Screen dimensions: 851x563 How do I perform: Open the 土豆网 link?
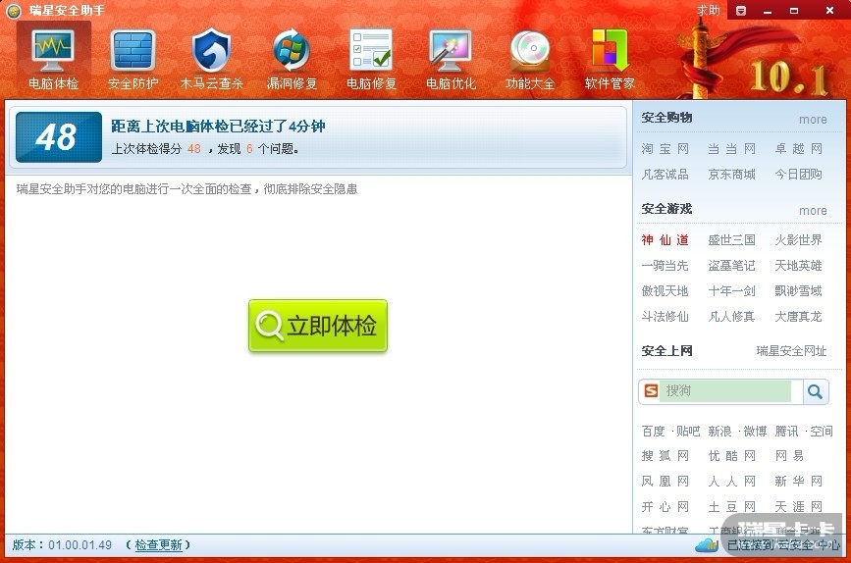[x=731, y=506]
